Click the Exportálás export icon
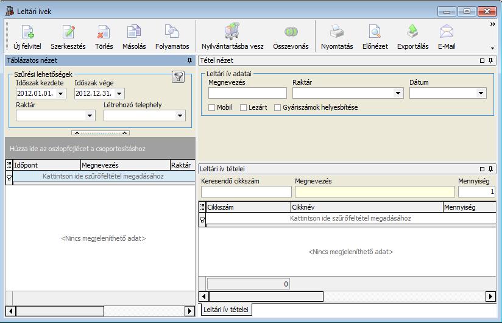This screenshot has width=502, height=323. click(412, 32)
